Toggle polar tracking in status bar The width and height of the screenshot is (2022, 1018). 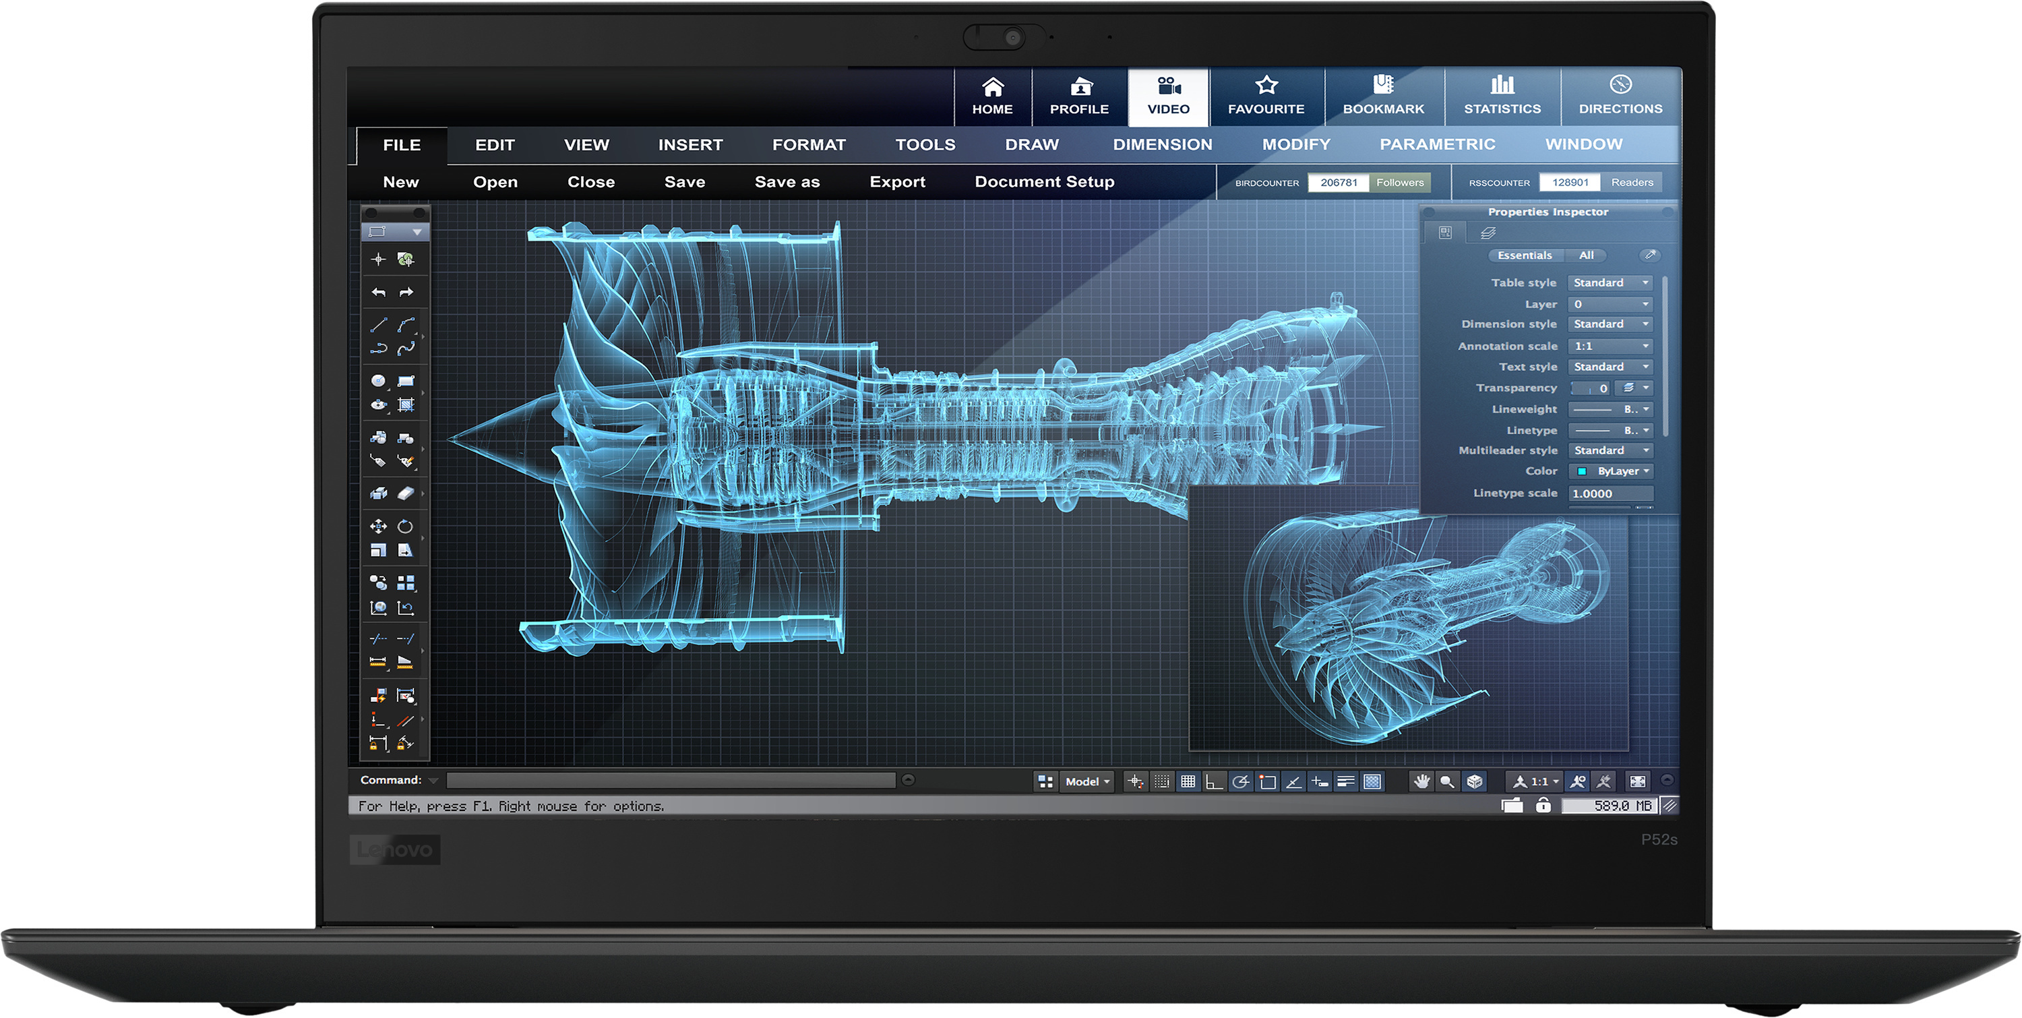(1241, 782)
